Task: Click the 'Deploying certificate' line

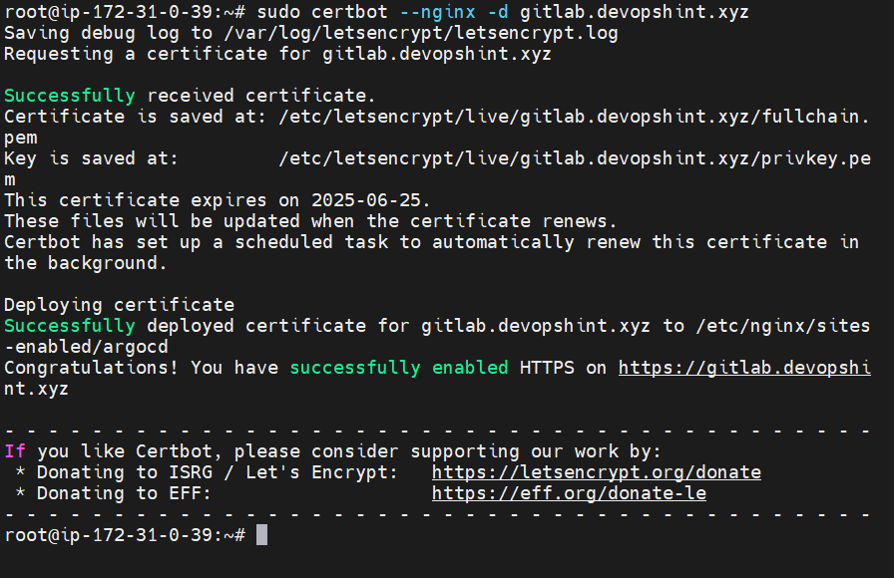Action: [119, 305]
